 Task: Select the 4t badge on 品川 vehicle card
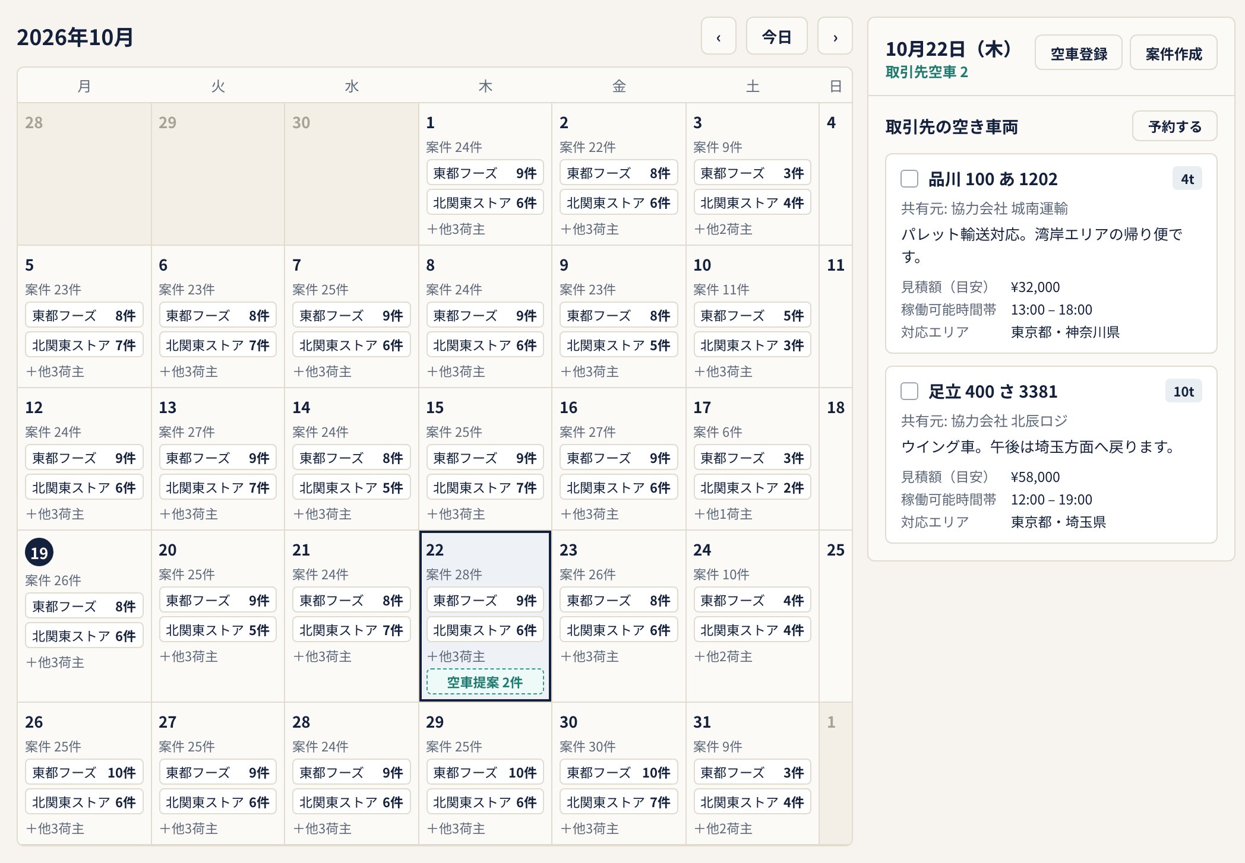1187,179
